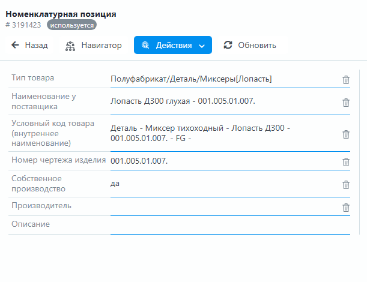Click the используется status badge
Viewport: 367px width, 282px height.
(x=71, y=25)
